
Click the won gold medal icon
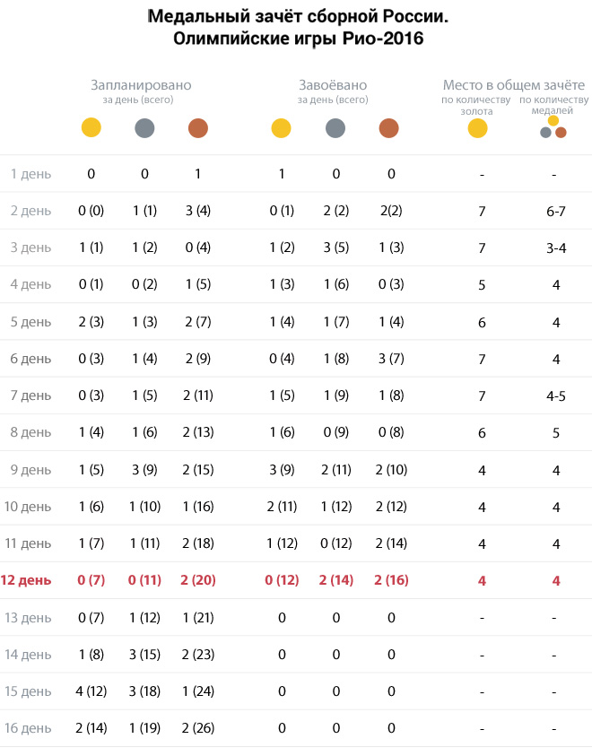[x=281, y=128]
